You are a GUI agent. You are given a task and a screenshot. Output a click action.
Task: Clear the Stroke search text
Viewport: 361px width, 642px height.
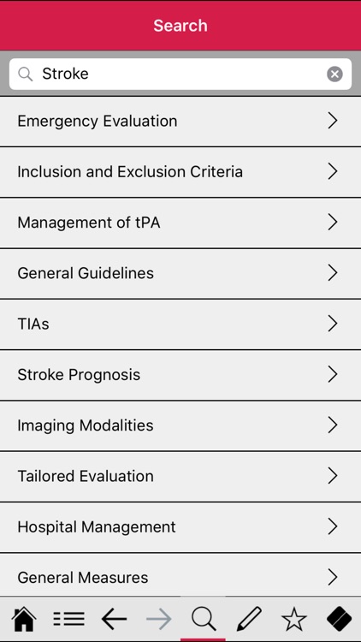334,74
